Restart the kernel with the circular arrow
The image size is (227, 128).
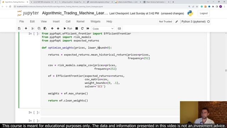[x=82, y=28]
